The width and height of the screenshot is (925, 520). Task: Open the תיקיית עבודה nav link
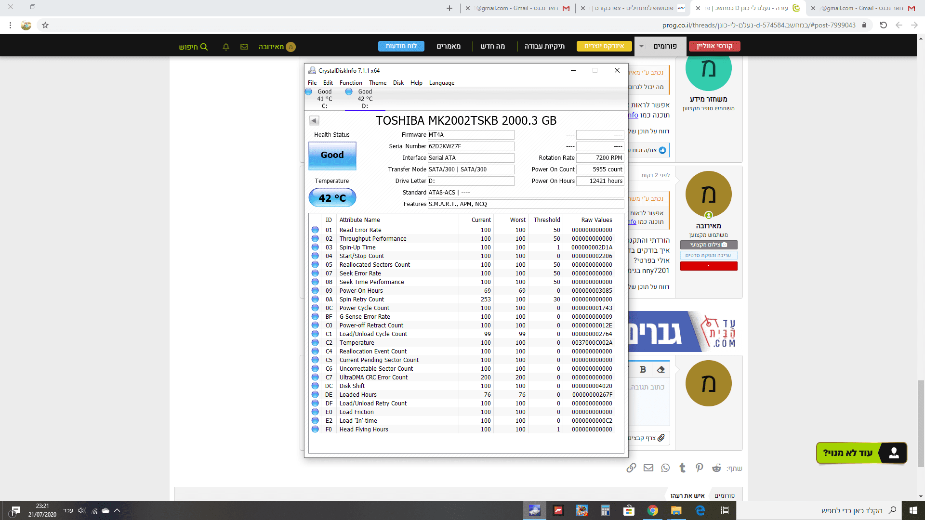[544, 46]
